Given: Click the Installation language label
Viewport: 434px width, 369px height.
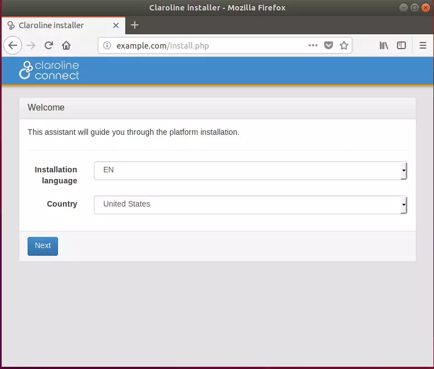Looking at the screenshot, I should coord(56,175).
